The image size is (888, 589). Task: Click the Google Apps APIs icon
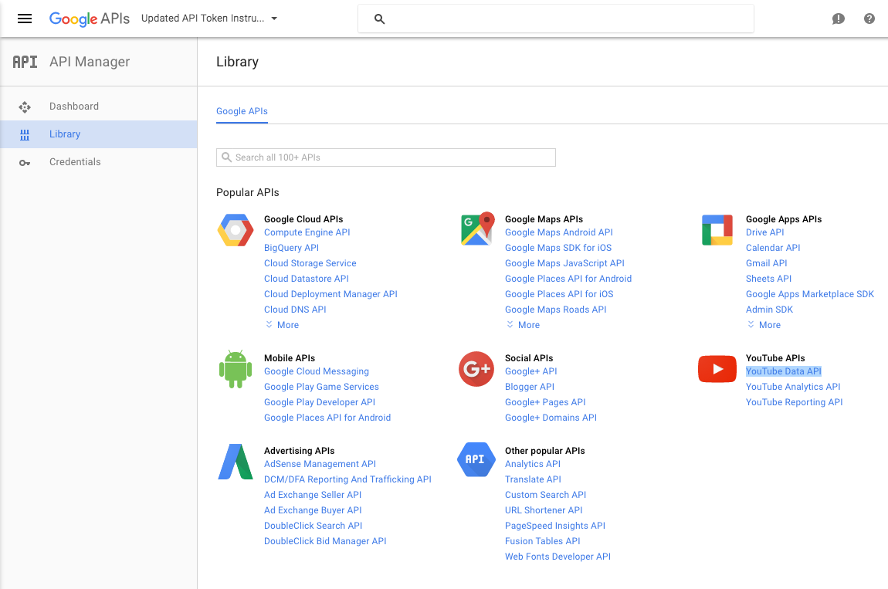[717, 231]
